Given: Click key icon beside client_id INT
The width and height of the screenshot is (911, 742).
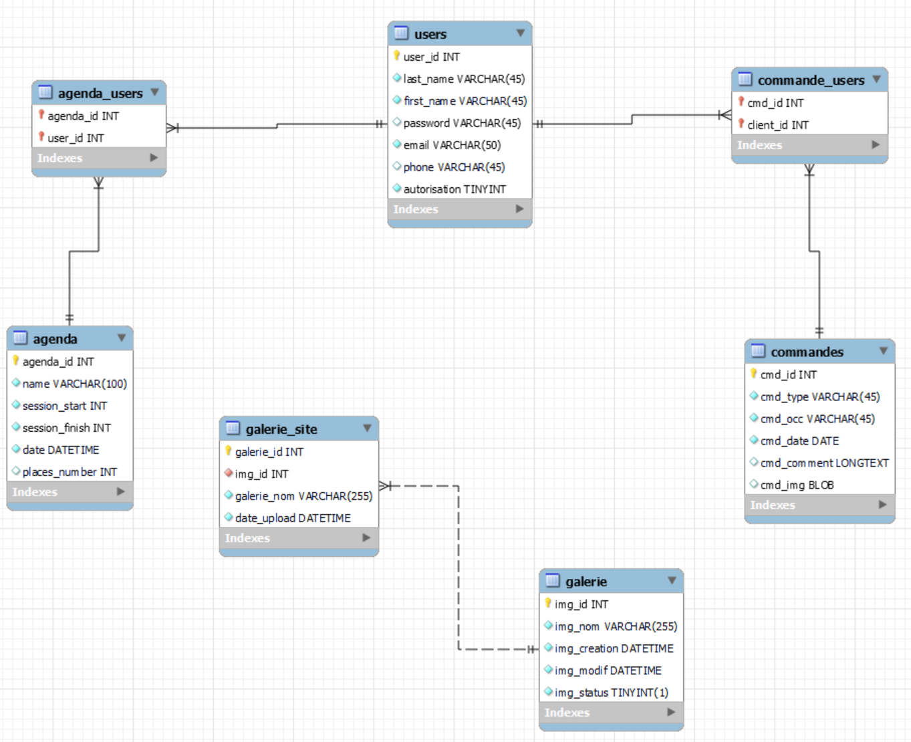Looking at the screenshot, I should (x=741, y=124).
